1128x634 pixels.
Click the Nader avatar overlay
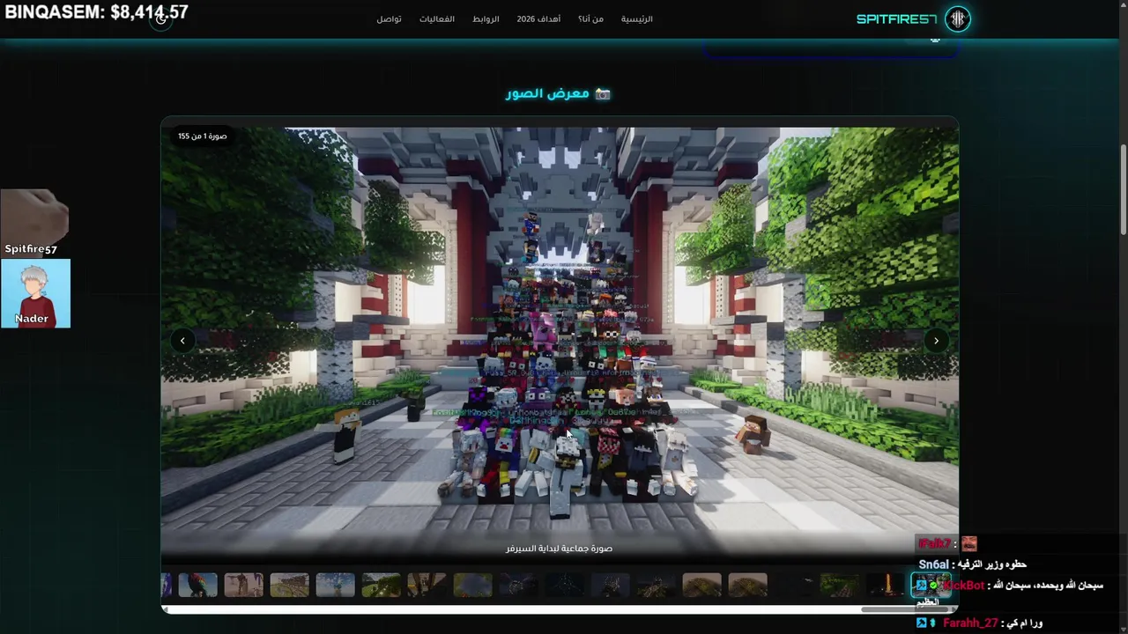35,293
